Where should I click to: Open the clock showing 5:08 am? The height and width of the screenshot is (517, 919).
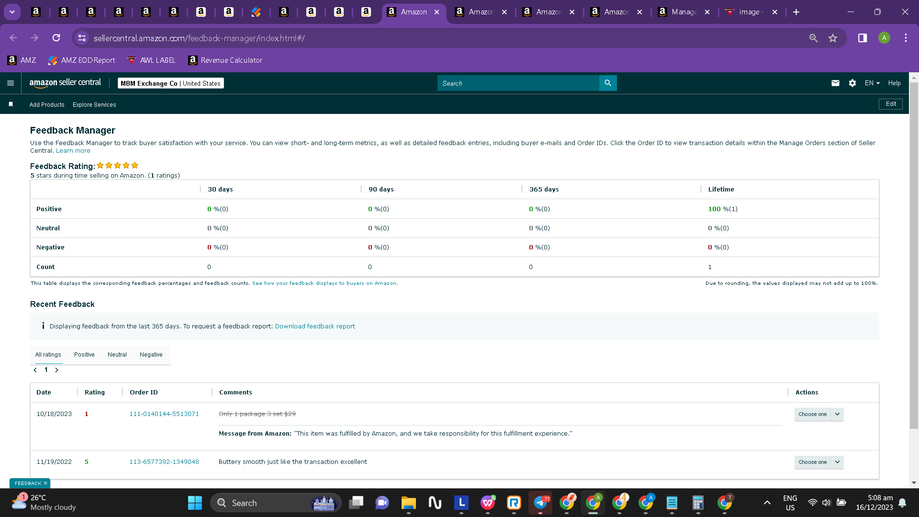click(x=874, y=503)
